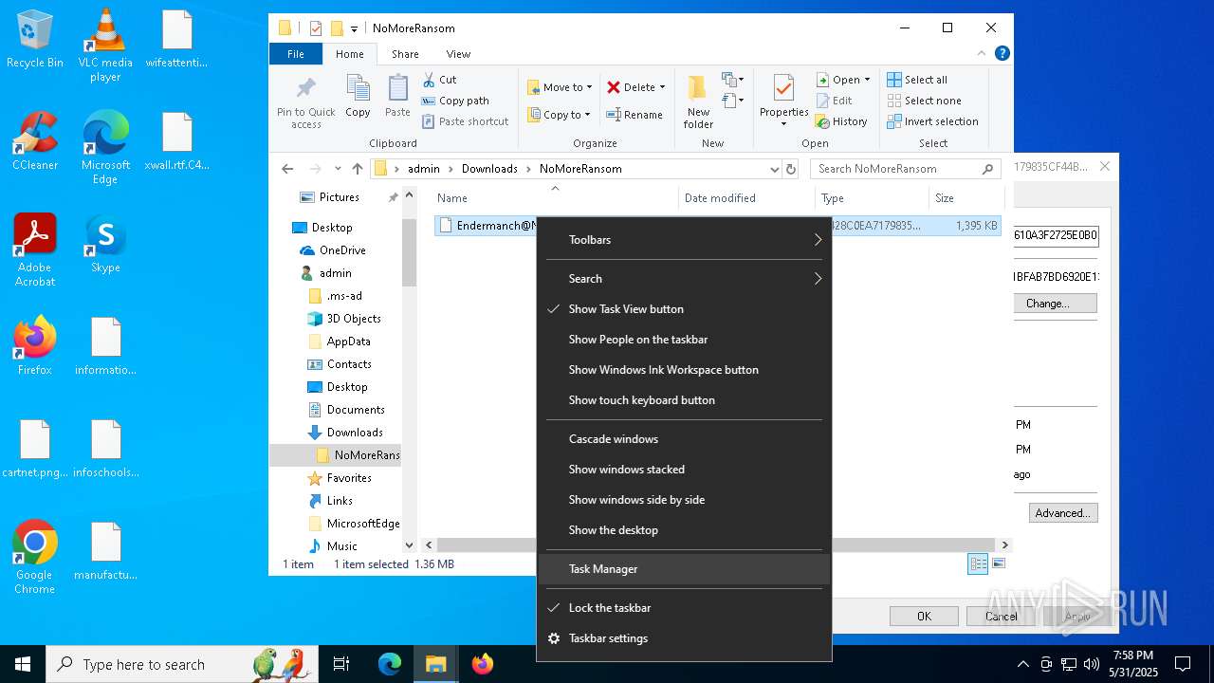Switch to the View ribbon tab
The image size is (1214, 683).
pos(458,54)
